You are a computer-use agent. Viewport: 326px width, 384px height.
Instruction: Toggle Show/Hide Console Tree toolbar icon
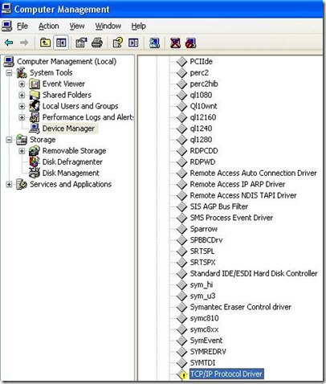coord(61,43)
